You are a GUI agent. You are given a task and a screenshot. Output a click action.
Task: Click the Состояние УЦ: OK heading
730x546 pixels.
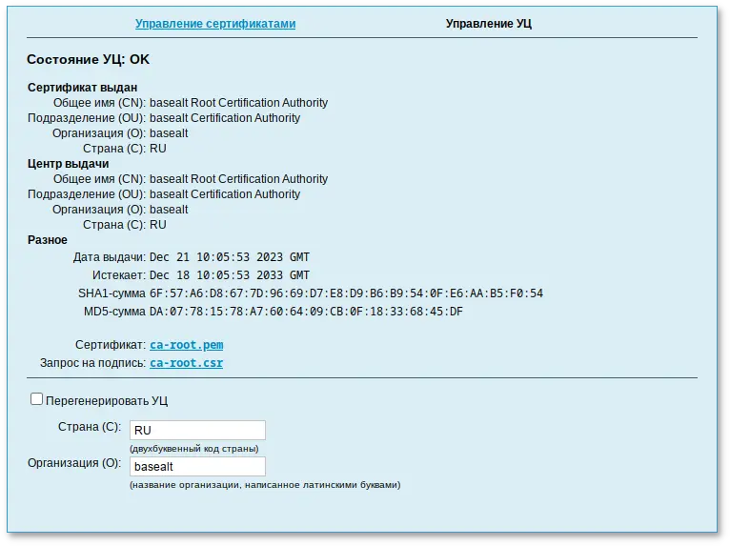[x=88, y=59]
